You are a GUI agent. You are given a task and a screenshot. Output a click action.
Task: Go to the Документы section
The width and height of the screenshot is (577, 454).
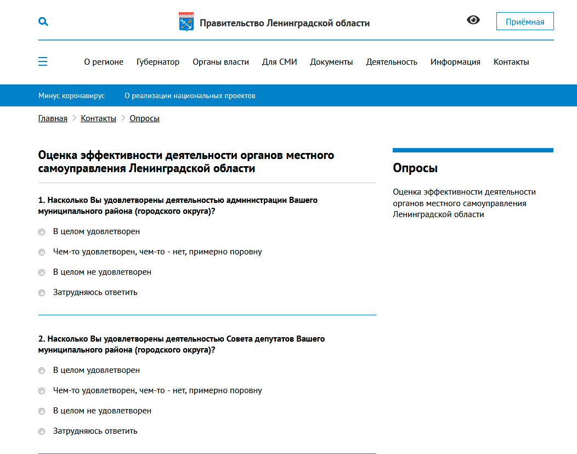[331, 62]
